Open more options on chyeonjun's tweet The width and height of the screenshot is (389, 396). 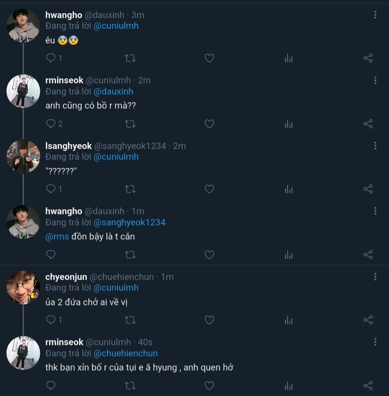(375, 277)
